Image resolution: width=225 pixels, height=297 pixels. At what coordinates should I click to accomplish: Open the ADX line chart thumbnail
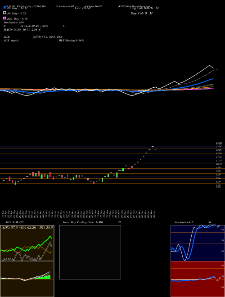(27, 243)
